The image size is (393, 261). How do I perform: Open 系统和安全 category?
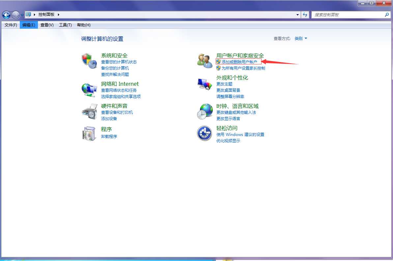pos(114,55)
